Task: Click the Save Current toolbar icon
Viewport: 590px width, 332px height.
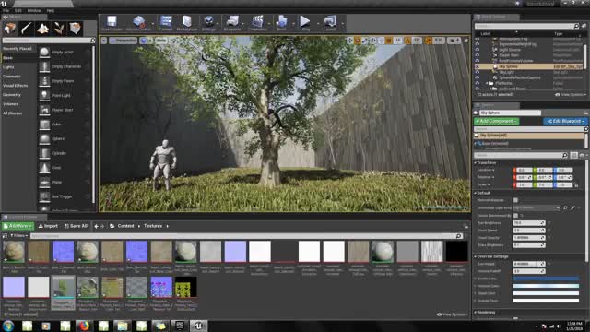Action: click(112, 23)
